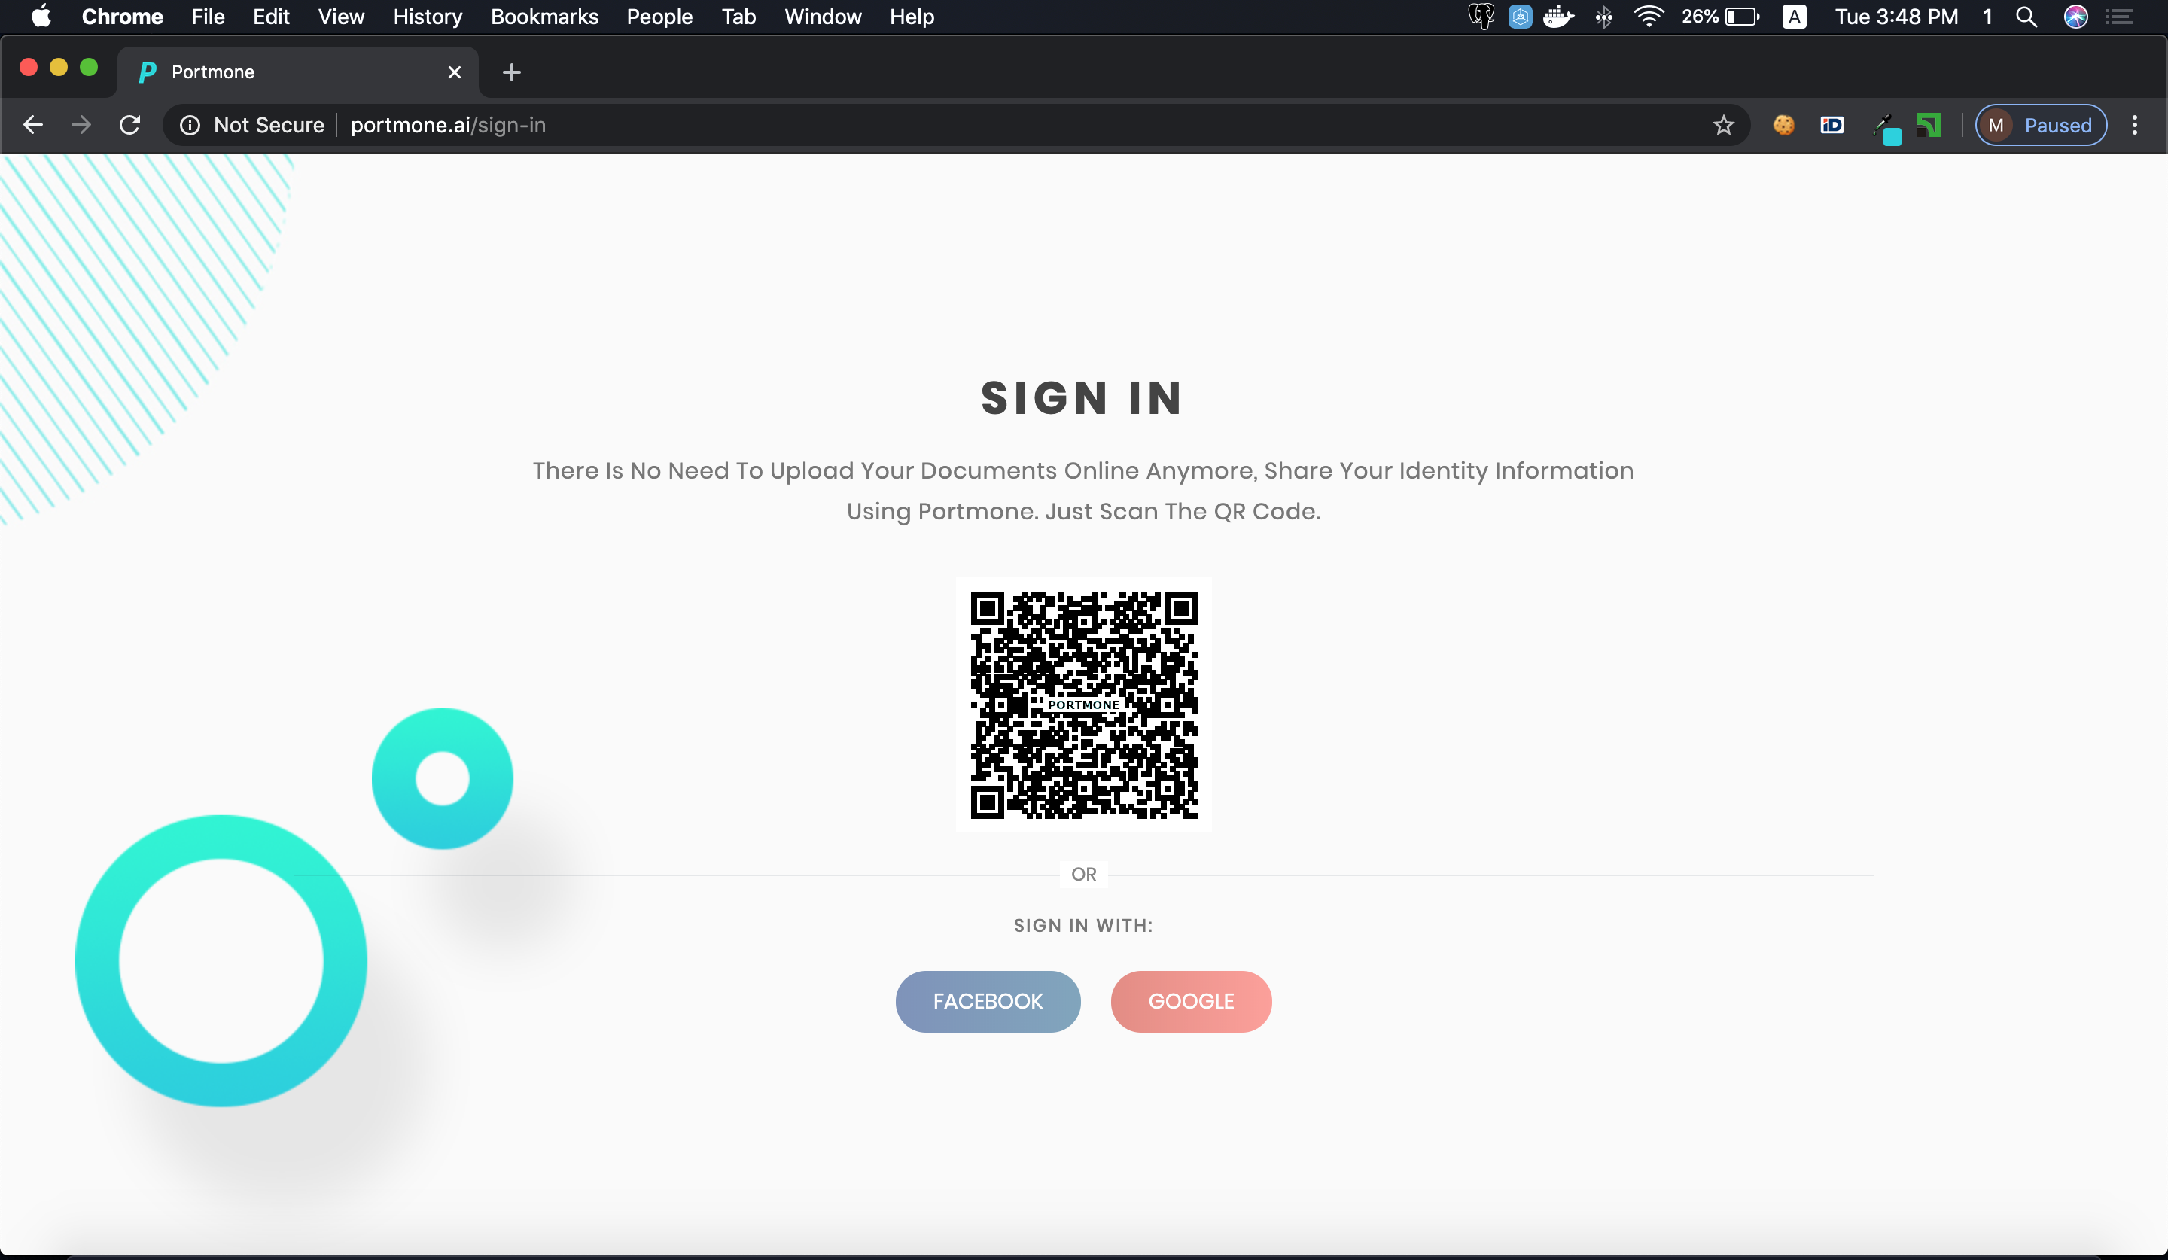Go back to the previous page

tap(32, 126)
